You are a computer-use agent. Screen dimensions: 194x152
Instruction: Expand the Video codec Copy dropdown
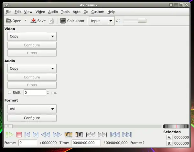(x=53, y=36)
